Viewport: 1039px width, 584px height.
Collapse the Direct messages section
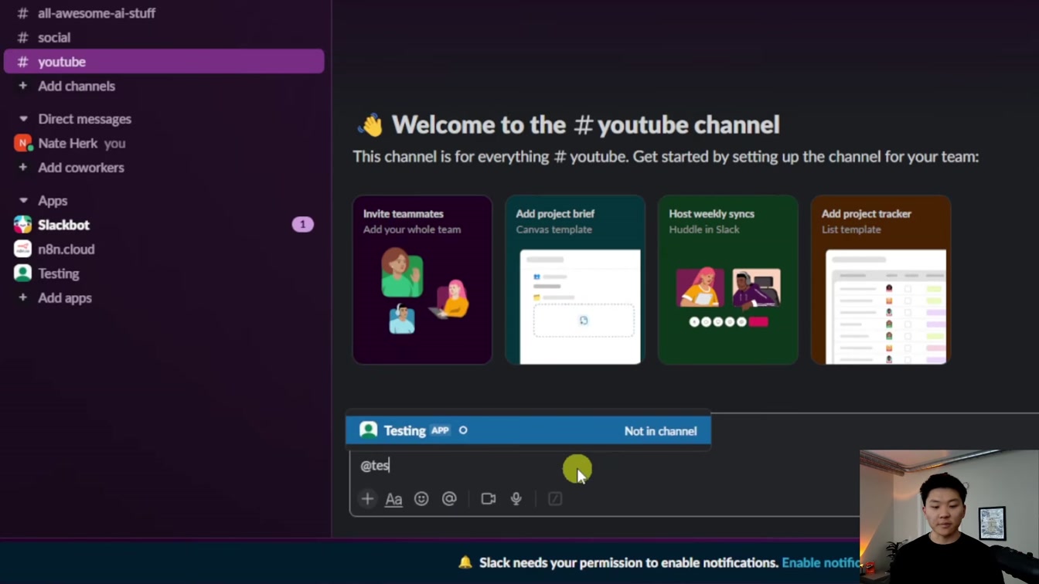(x=23, y=119)
